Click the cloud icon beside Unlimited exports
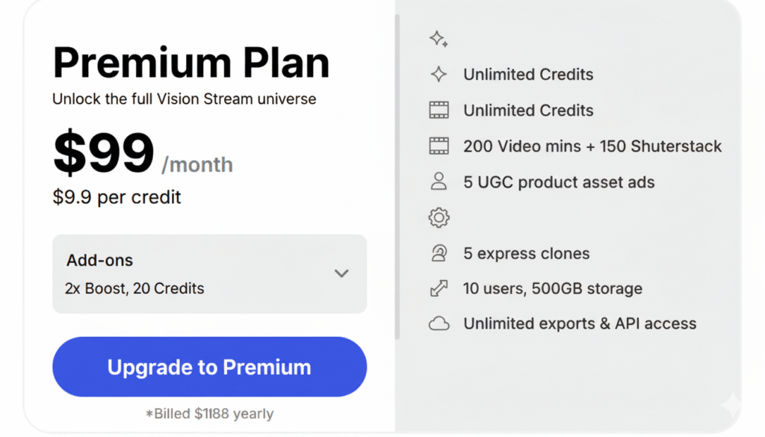This screenshot has height=437, width=765. pos(439,323)
